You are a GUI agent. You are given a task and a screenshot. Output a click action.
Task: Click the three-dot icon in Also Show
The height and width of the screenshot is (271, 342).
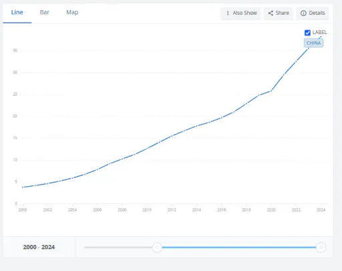[228, 13]
